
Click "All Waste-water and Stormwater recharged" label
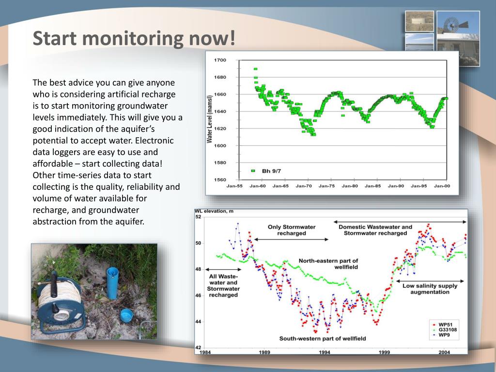coord(223,286)
